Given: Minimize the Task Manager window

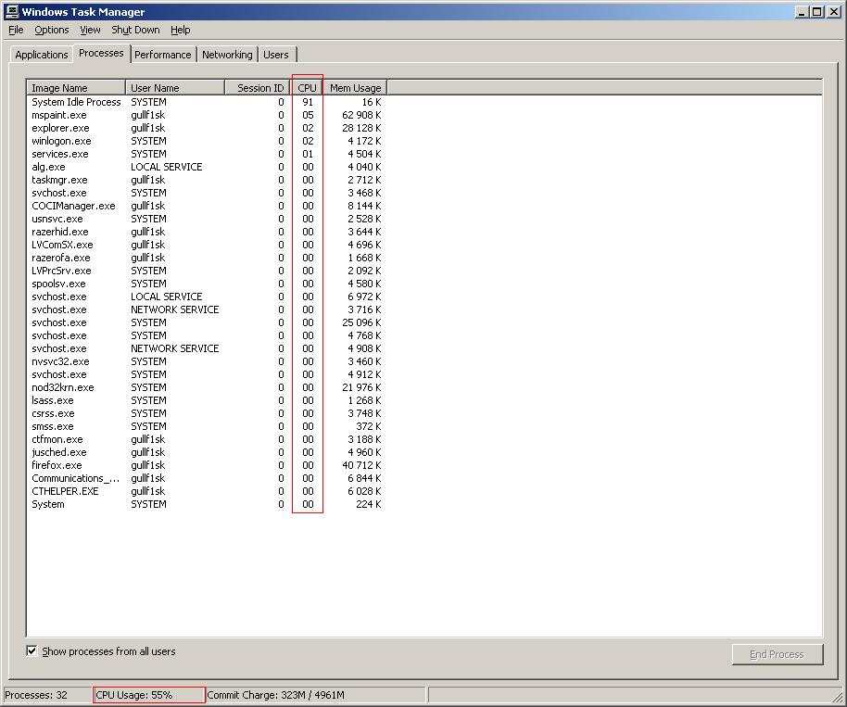Looking at the screenshot, I should click(x=802, y=11).
